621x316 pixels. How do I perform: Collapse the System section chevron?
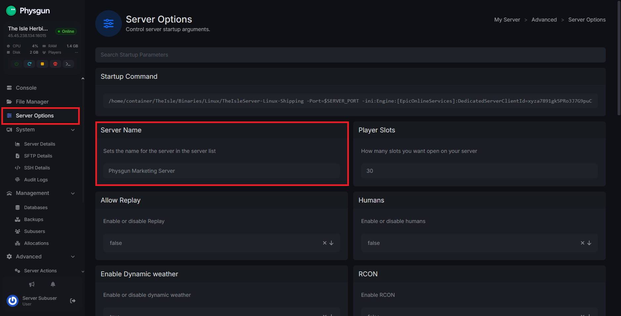pos(73,130)
